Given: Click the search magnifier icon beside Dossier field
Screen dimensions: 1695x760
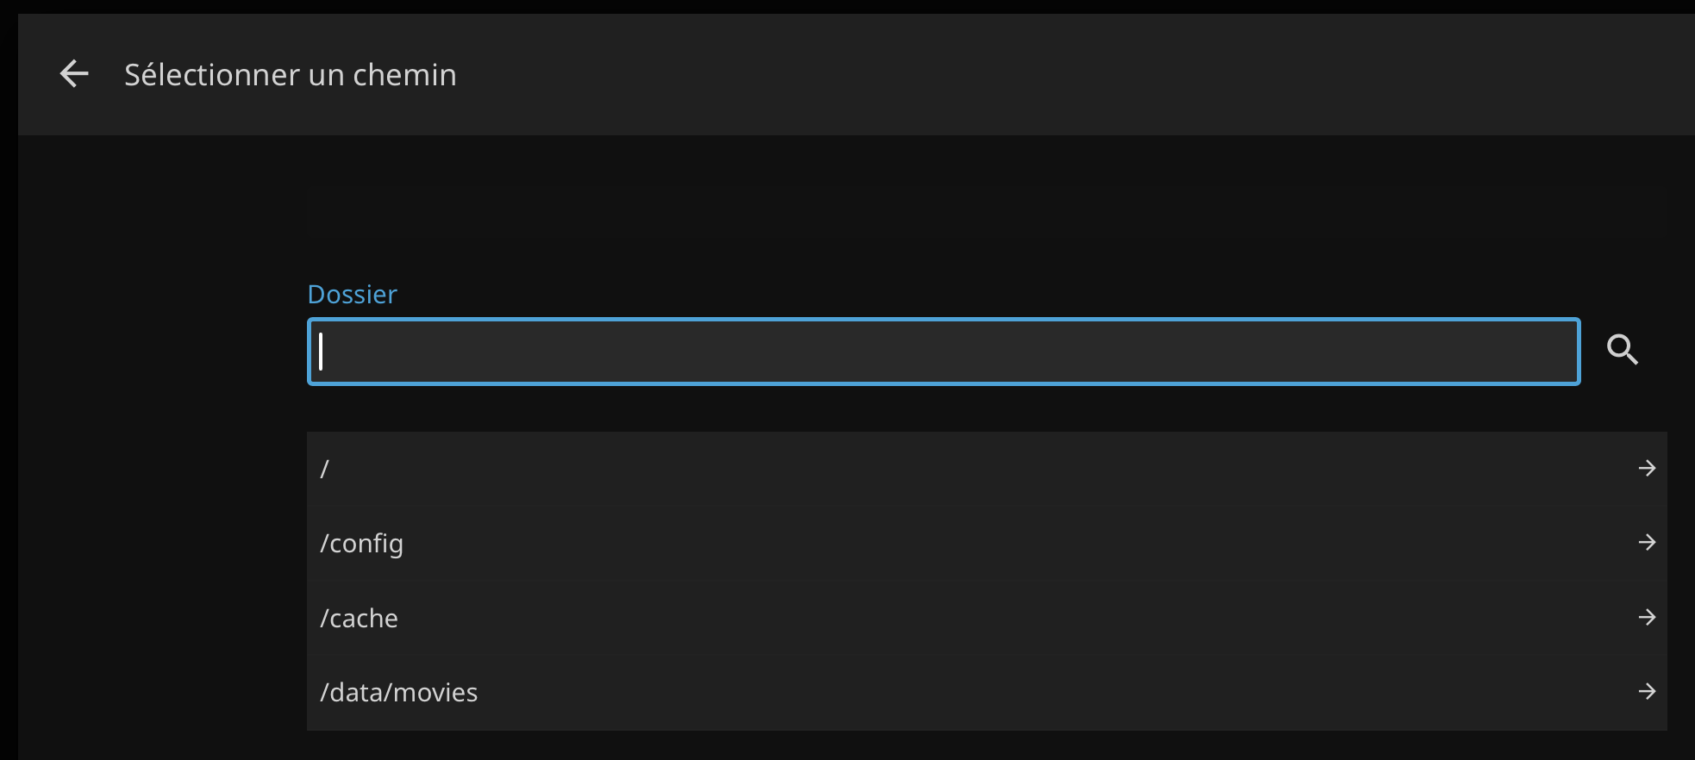Looking at the screenshot, I should tap(1622, 350).
